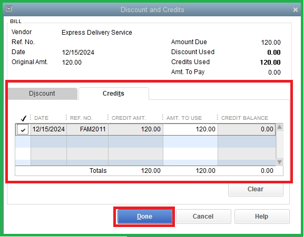Click the CREDIT BALANCE column header
Viewport: 304px width, 237px height.
click(244, 118)
